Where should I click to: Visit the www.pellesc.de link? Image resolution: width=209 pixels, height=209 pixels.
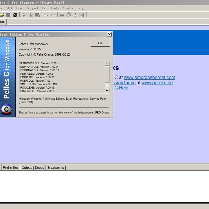click(157, 83)
